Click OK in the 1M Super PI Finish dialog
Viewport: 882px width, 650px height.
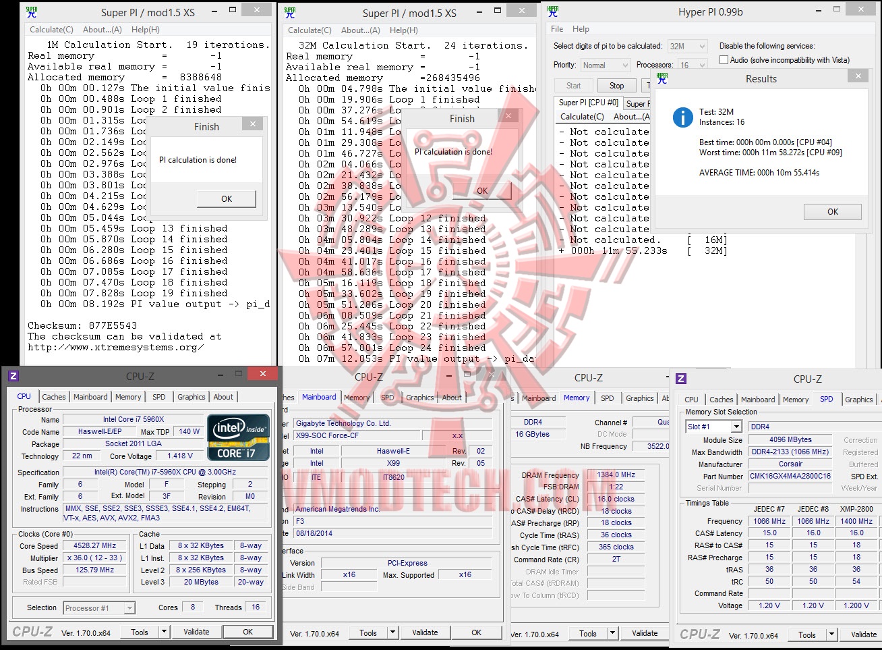pyautogui.click(x=227, y=198)
